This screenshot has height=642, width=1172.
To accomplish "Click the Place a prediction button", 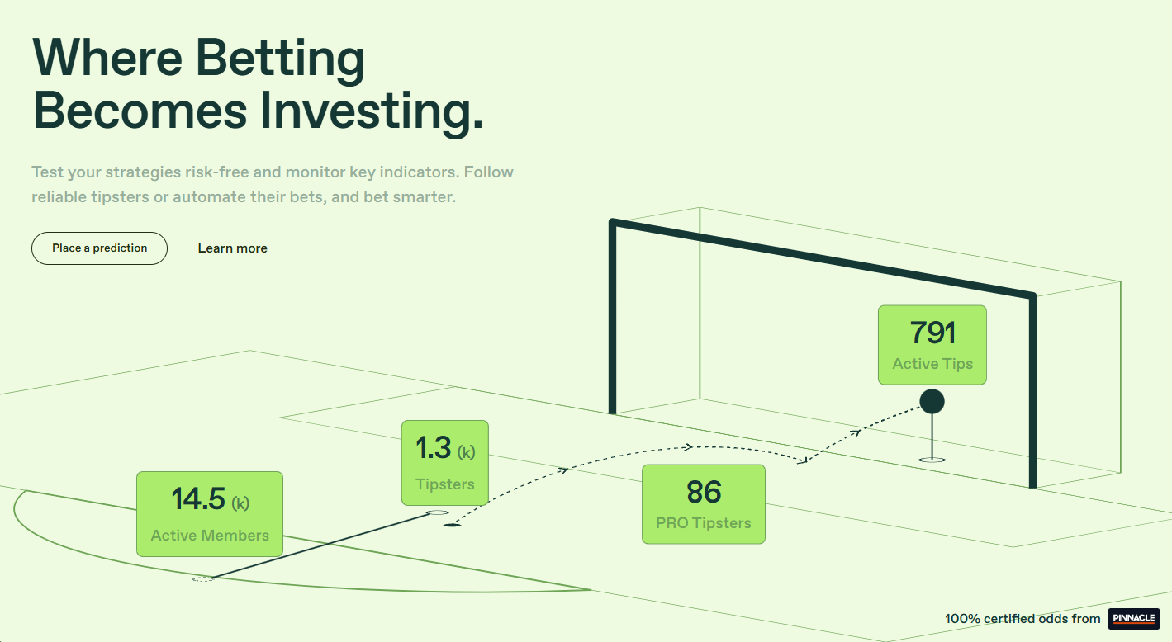I will (99, 248).
